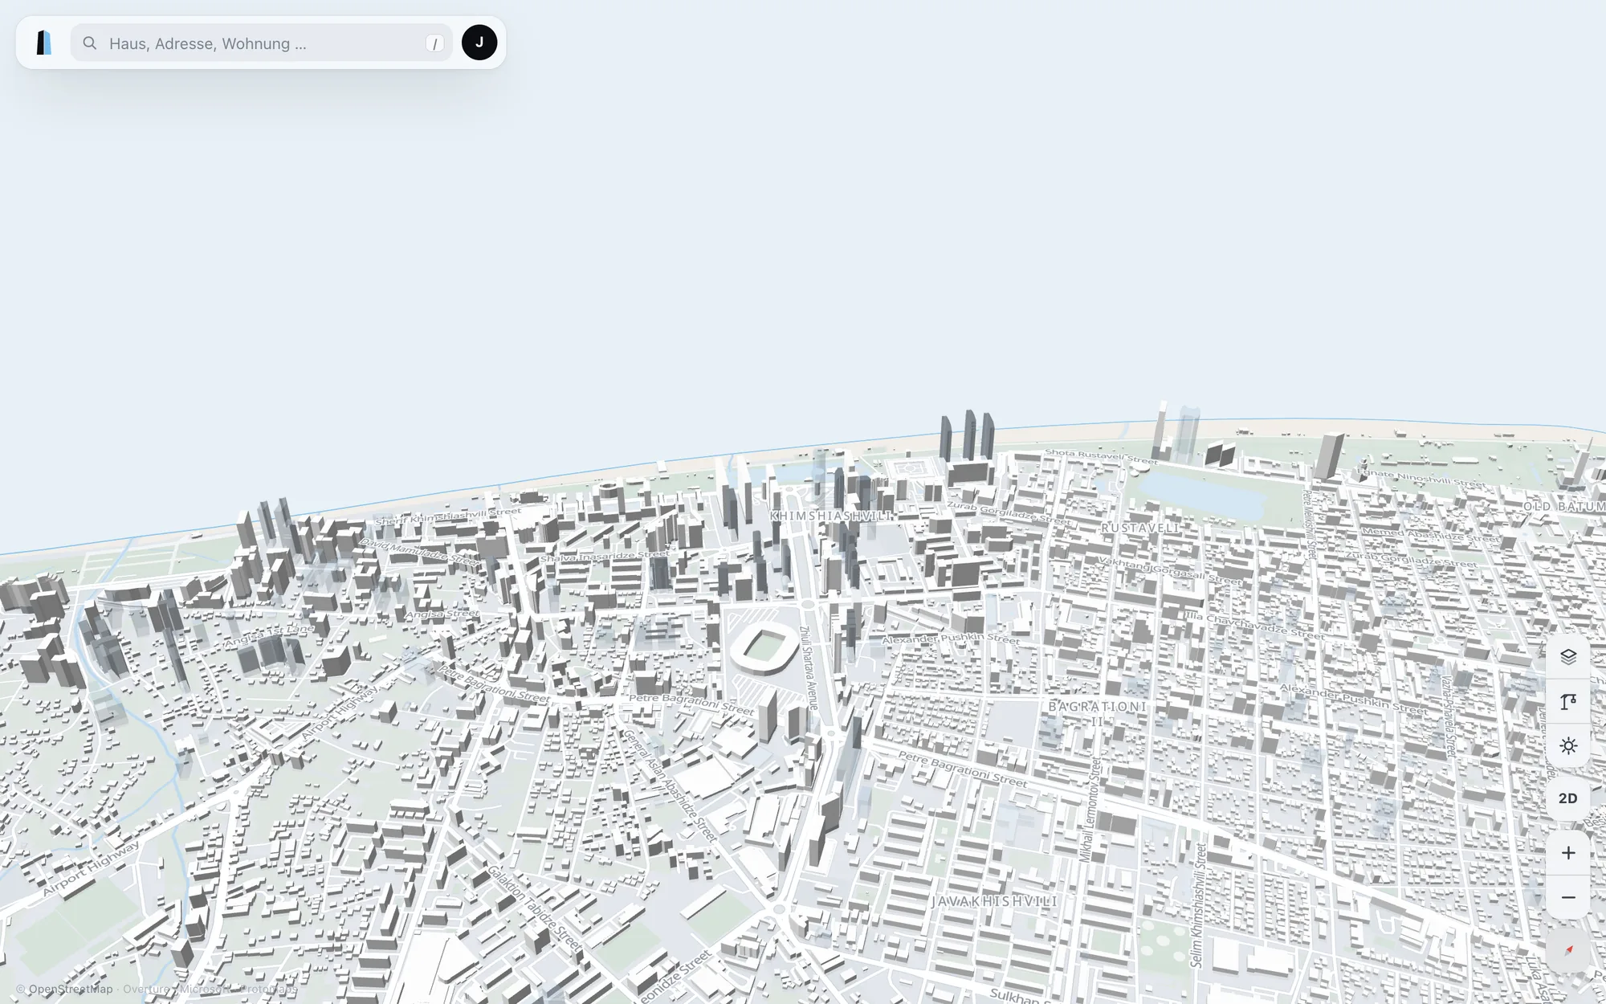Click the magnifying glass search icon
The height and width of the screenshot is (1004, 1606).
tap(90, 43)
